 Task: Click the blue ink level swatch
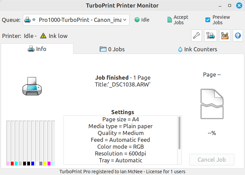[33, 163]
